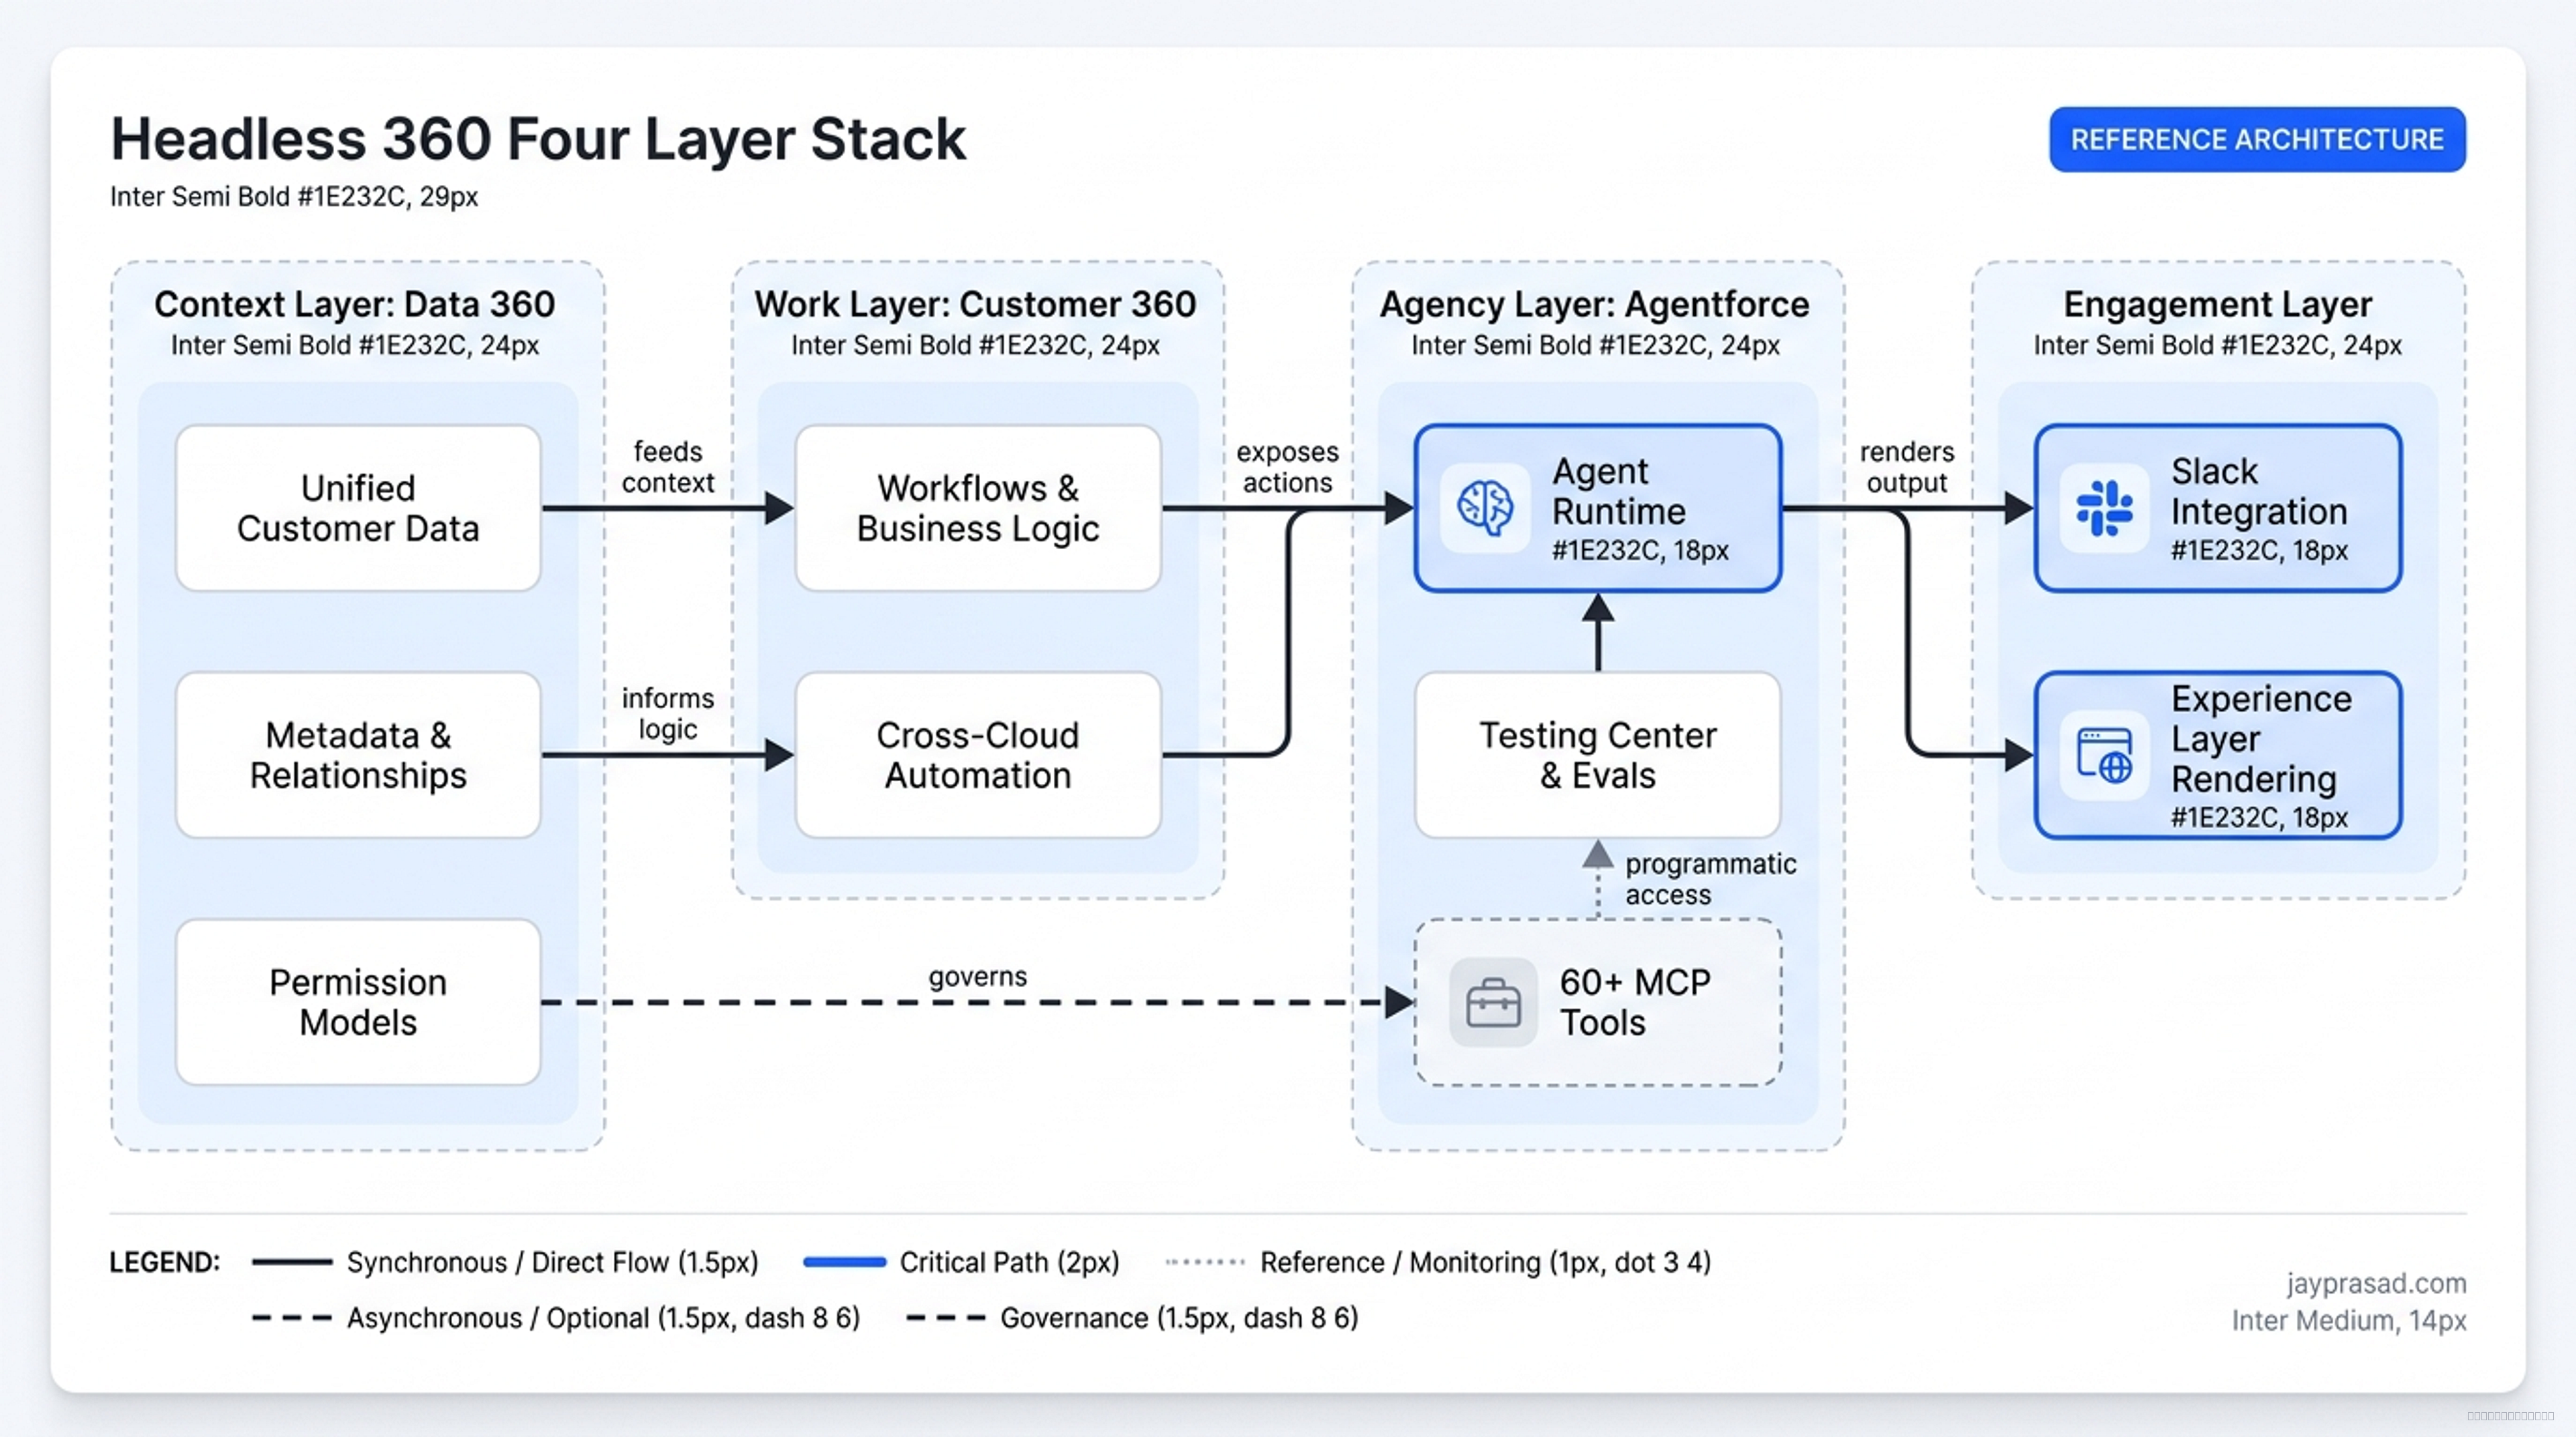The height and width of the screenshot is (1437, 2576).
Task: Click the "programmatic access" arrow label
Action: [x=1711, y=878]
